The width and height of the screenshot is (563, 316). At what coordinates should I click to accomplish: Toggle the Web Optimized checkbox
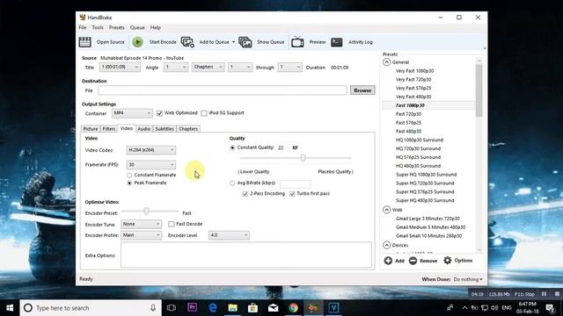click(159, 113)
